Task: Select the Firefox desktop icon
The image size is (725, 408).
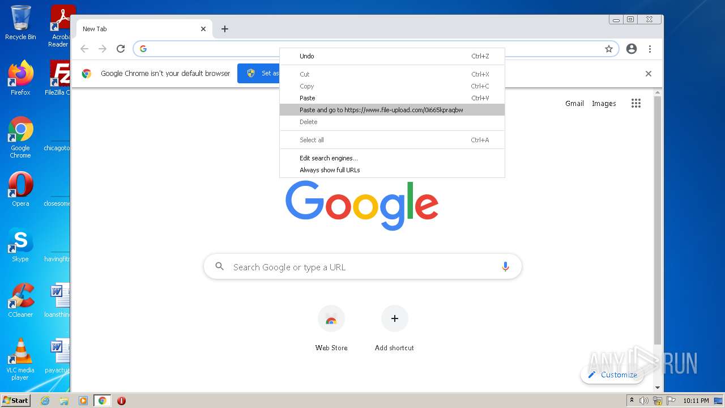Action: pos(20,78)
